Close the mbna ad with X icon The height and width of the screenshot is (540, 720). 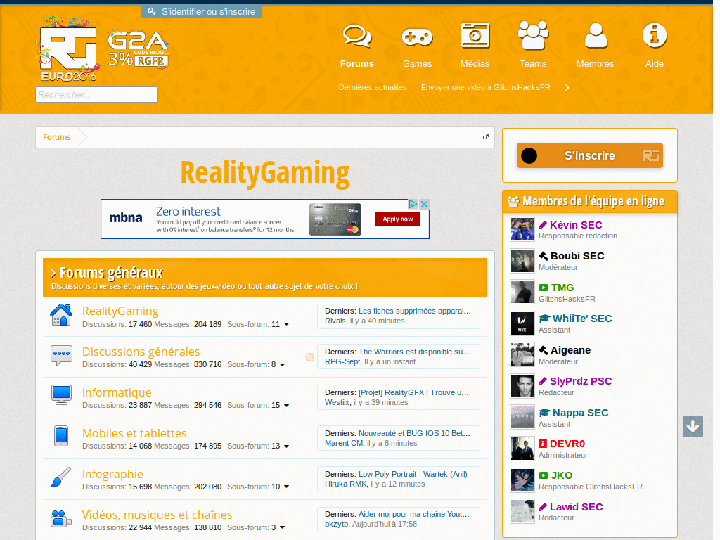click(x=424, y=204)
